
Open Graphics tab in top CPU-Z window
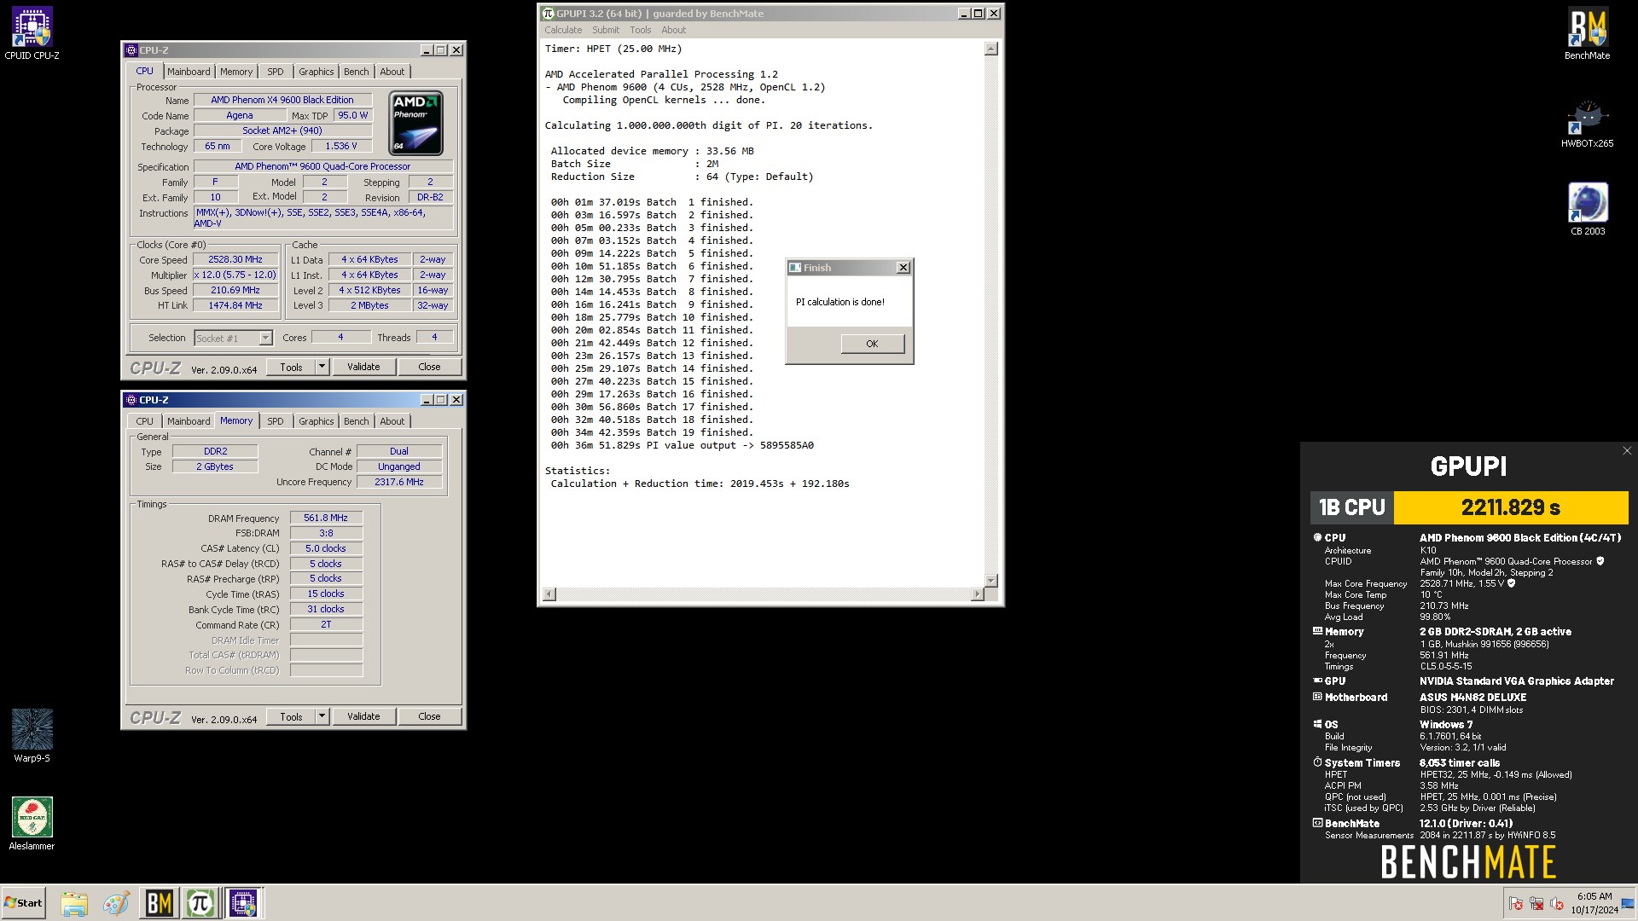coord(317,72)
